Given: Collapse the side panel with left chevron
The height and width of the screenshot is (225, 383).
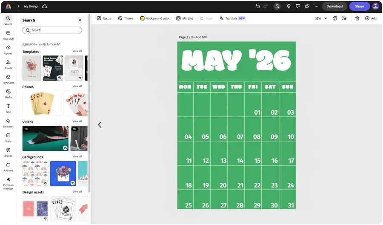Looking at the screenshot, I should tap(100, 125).
